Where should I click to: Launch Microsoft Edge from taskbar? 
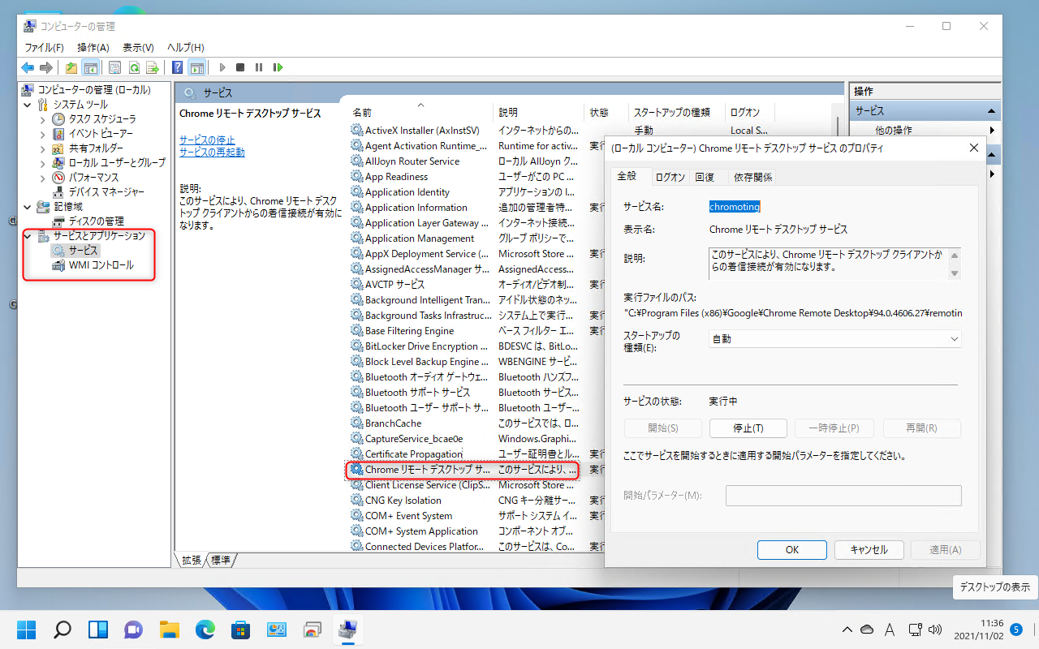(205, 630)
